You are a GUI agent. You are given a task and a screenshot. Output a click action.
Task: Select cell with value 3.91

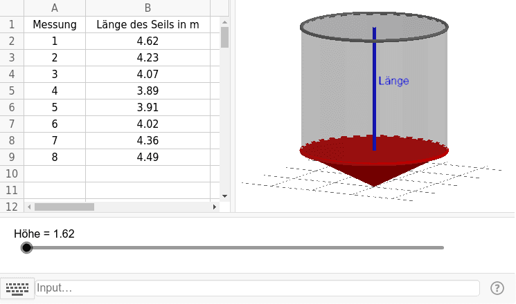148,107
